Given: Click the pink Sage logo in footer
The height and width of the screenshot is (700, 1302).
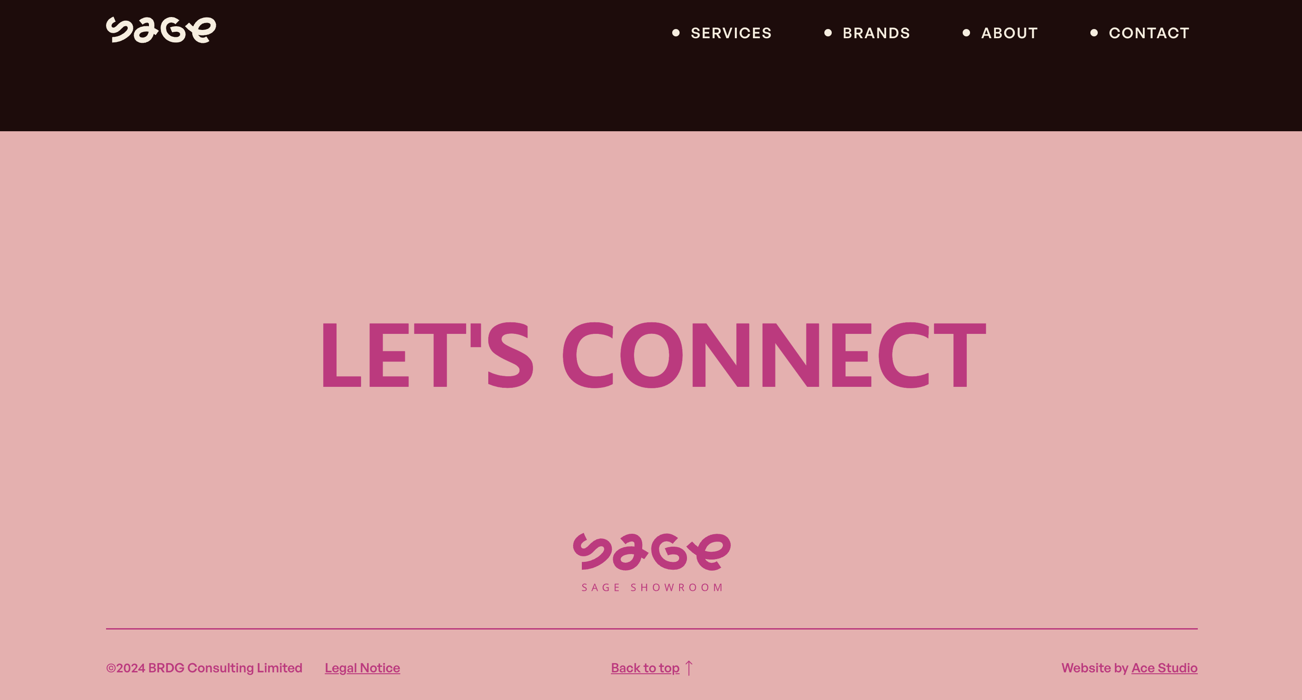Looking at the screenshot, I should [x=651, y=552].
